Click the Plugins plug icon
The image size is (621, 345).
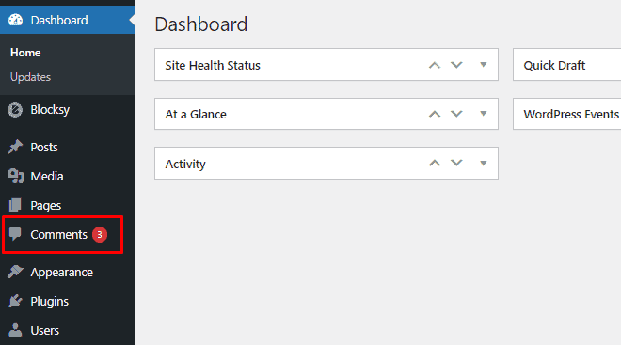tap(15, 301)
